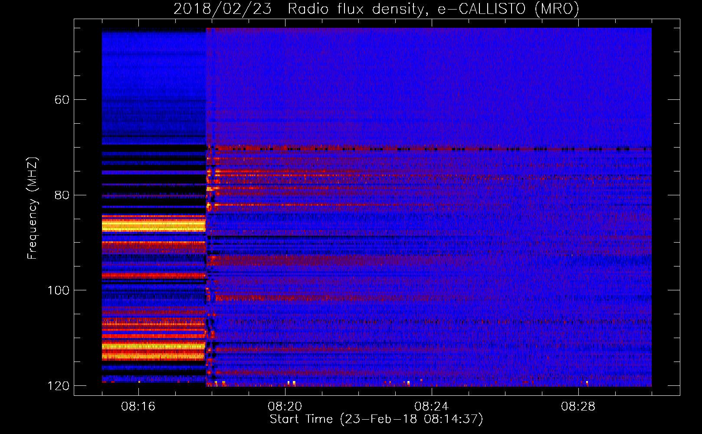Click the '80' frequency tick label
702x434 pixels.
pos(62,195)
